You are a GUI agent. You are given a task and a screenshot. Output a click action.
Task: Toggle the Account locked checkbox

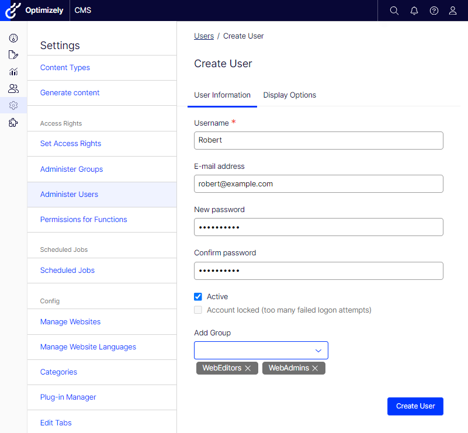pos(198,310)
